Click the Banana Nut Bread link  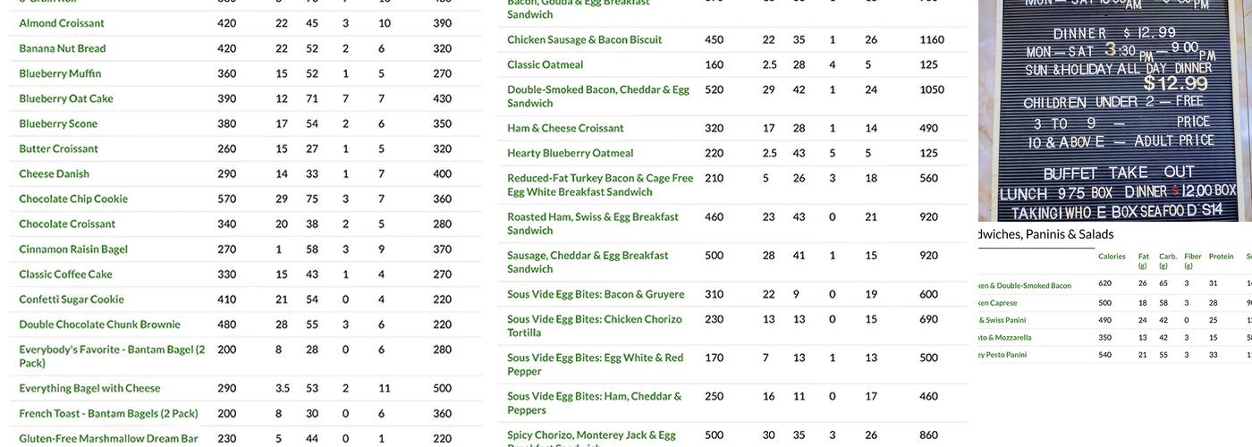click(63, 48)
